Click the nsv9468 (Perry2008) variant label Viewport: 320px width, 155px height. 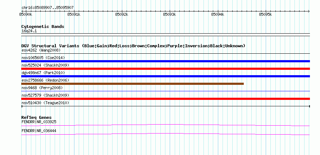pyautogui.click(x=42, y=88)
